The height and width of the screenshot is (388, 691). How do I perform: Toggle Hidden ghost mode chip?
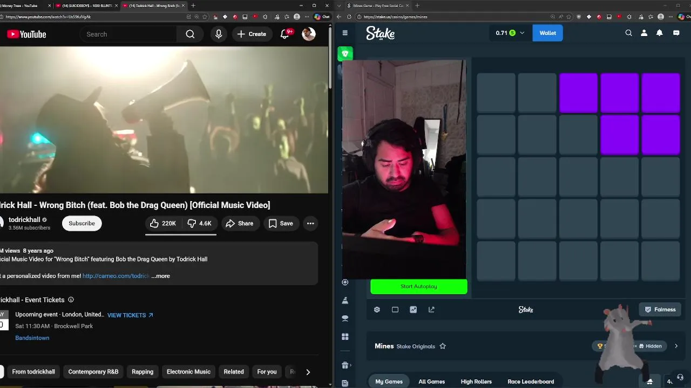pos(649,346)
